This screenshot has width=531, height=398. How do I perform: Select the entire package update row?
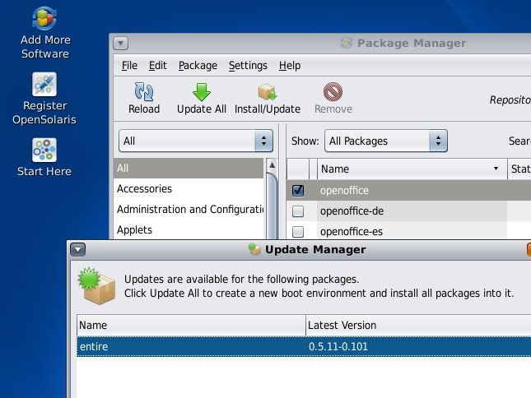304,346
